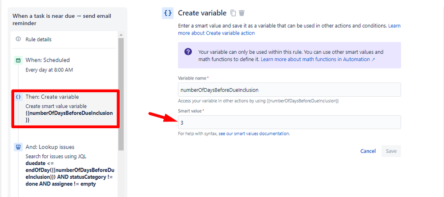Focus the Smart value input field
The image size is (444, 197).
click(289, 122)
